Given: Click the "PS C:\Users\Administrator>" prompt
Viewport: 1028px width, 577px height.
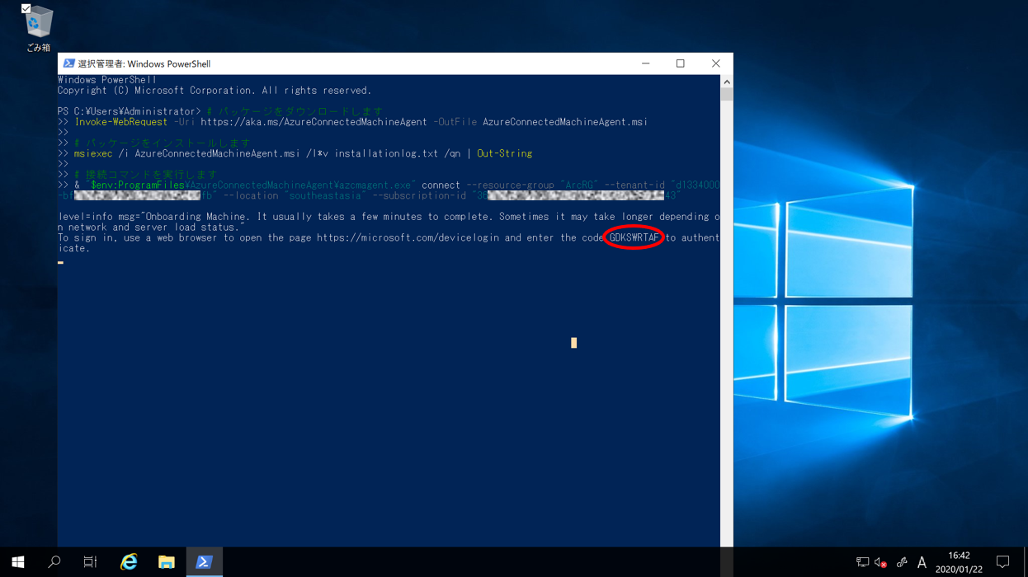Looking at the screenshot, I should 129,111.
